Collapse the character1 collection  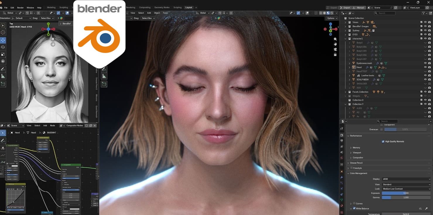click(x=345, y=39)
